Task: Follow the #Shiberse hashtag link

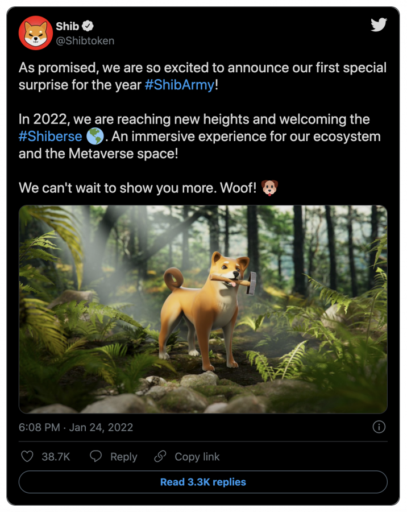Action: point(50,137)
